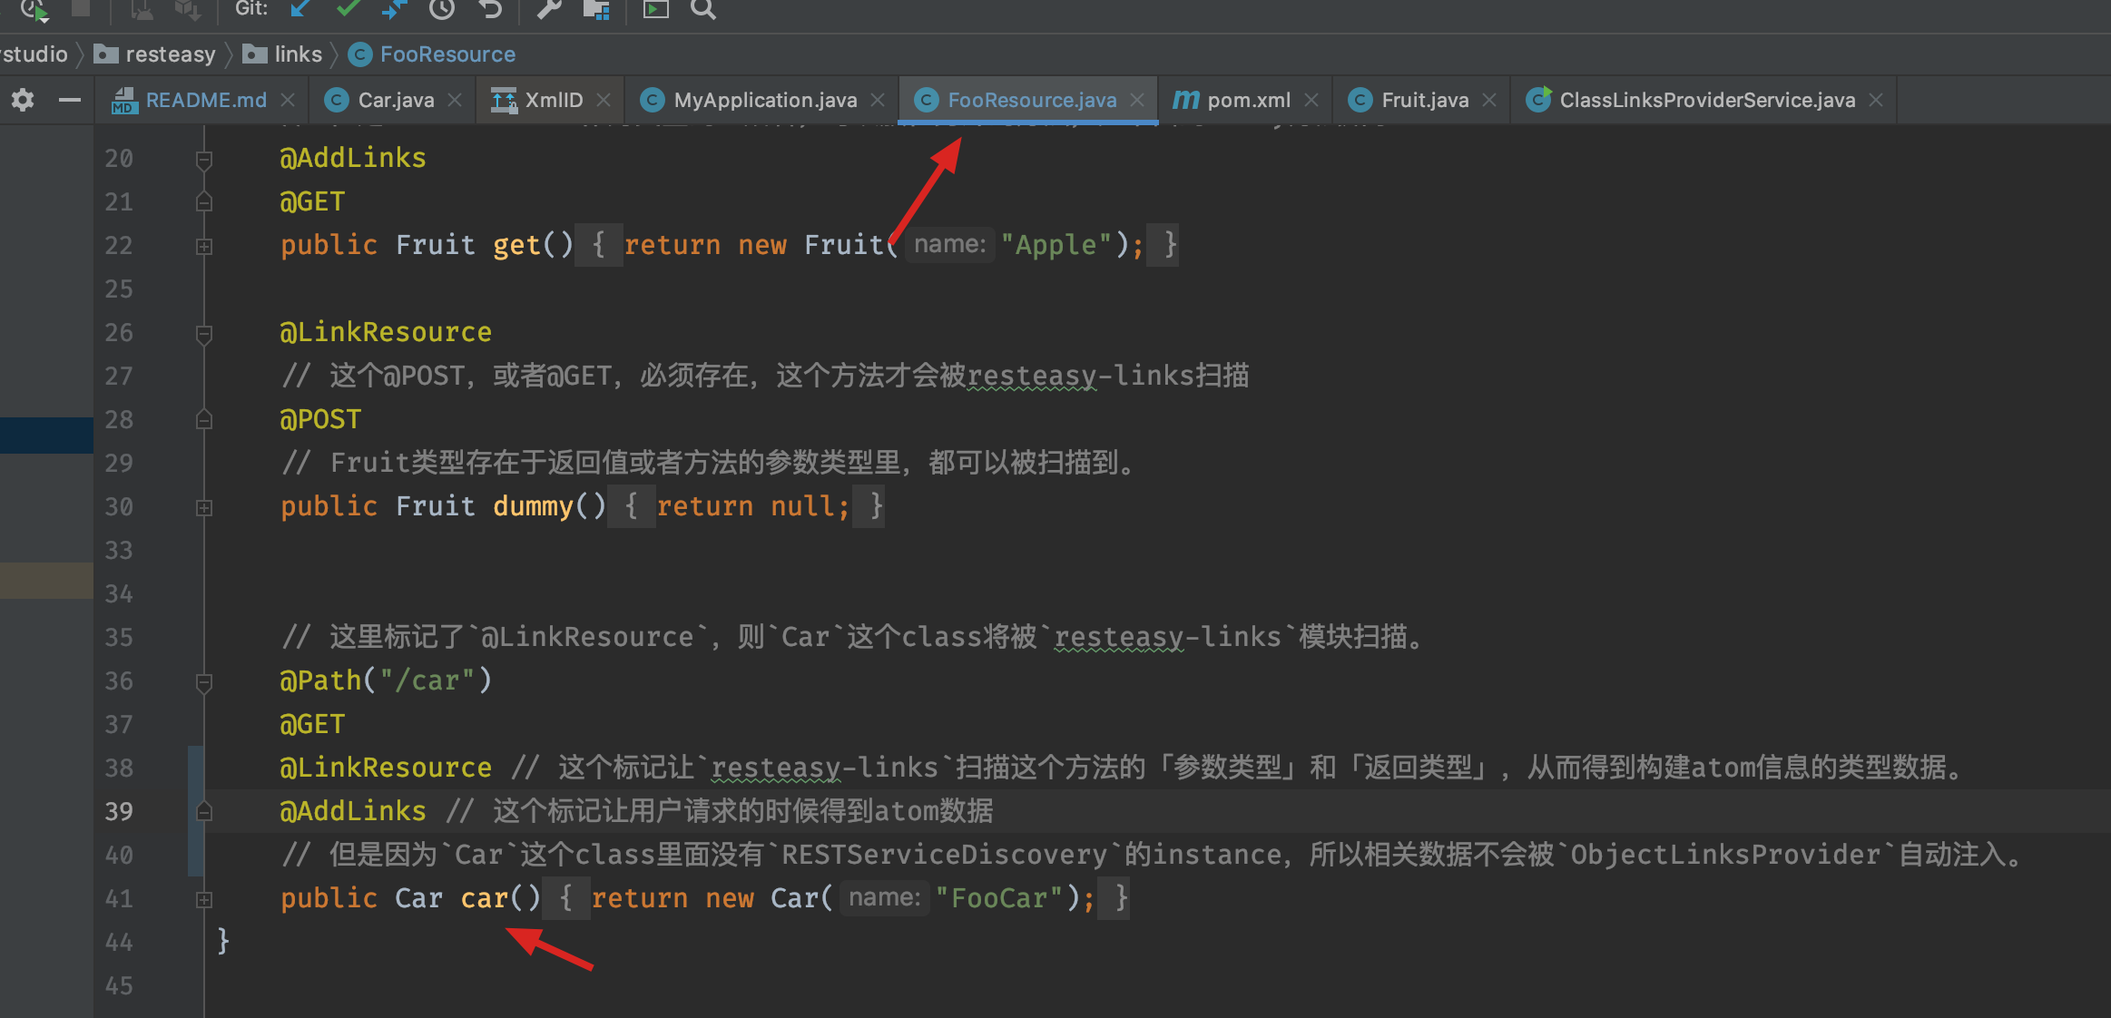Click the Search Everywhere magnifier icon
This screenshot has height=1018, width=2111.
pyautogui.click(x=703, y=9)
